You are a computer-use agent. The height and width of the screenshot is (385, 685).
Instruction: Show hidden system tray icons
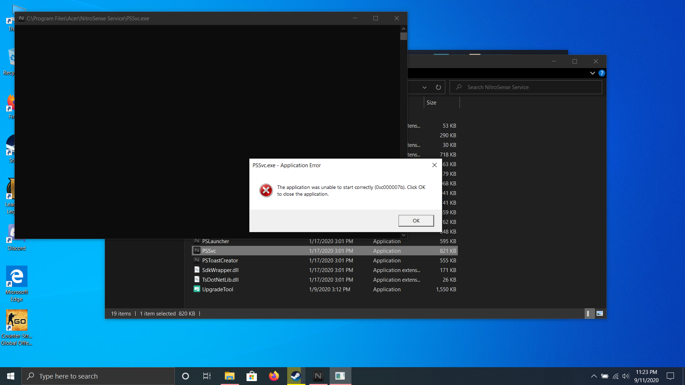[x=594, y=376]
